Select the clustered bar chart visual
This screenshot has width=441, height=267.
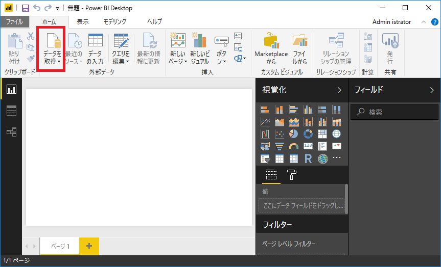coord(294,110)
